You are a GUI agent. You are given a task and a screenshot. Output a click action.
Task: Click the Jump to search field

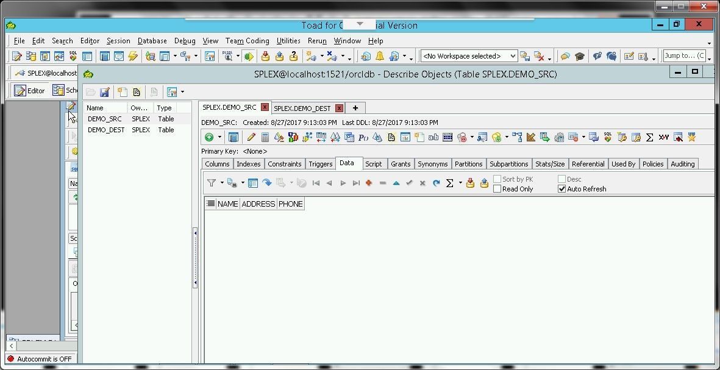(685, 55)
